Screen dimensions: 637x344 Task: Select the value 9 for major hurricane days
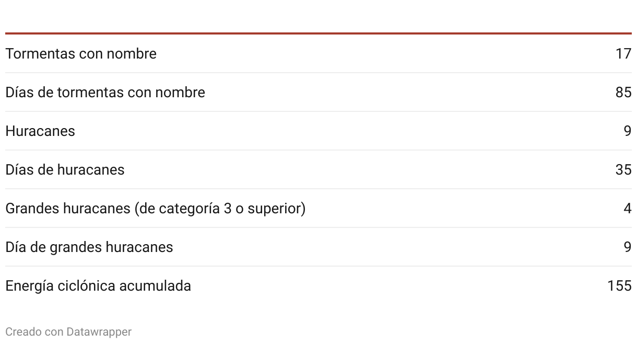(628, 247)
